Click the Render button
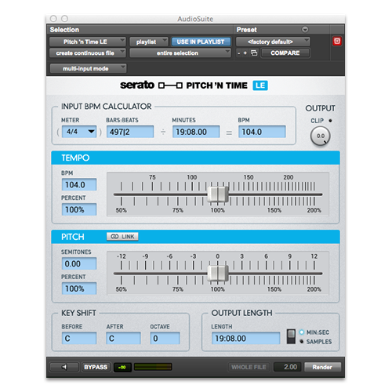Viewport: 392px width, 392px height. (x=322, y=367)
